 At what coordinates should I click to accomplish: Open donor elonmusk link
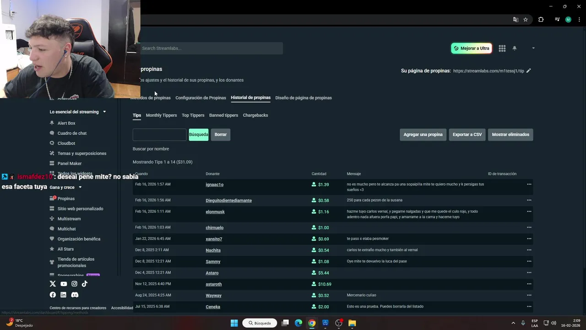pyautogui.click(x=215, y=212)
